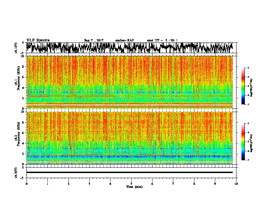Image resolution: width=266 pixels, height=206 pixels.
Task: Click the "-7" tick on ch.2 colorbar
Action: click(248, 160)
